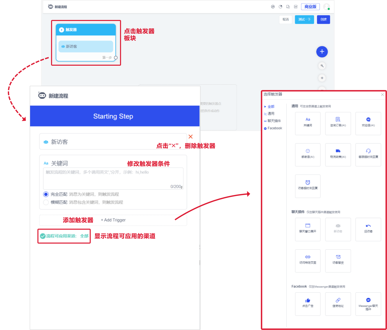Click the devices icon in top bar
This screenshot has width=387, height=330.
click(288, 7)
